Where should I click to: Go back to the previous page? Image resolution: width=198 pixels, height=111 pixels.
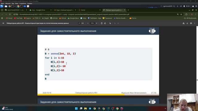[x=2, y=14]
